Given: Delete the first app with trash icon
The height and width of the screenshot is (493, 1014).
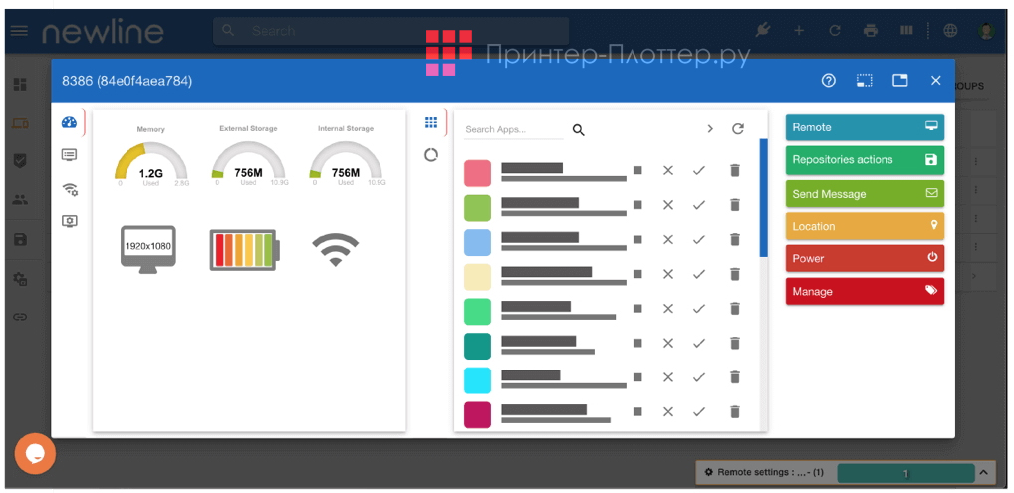Looking at the screenshot, I should (735, 171).
